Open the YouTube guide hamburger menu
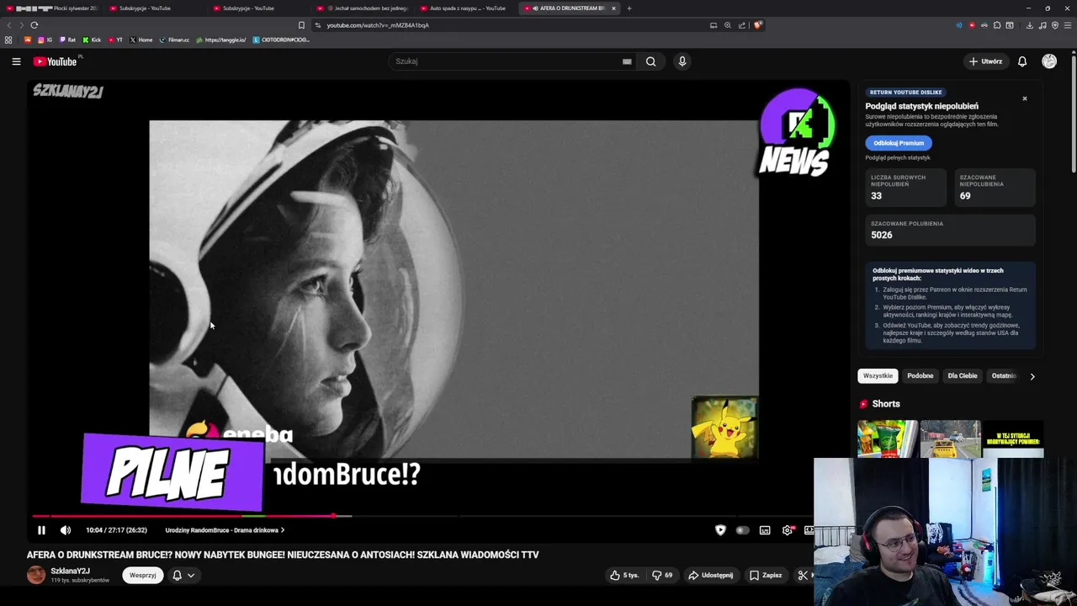 click(16, 61)
